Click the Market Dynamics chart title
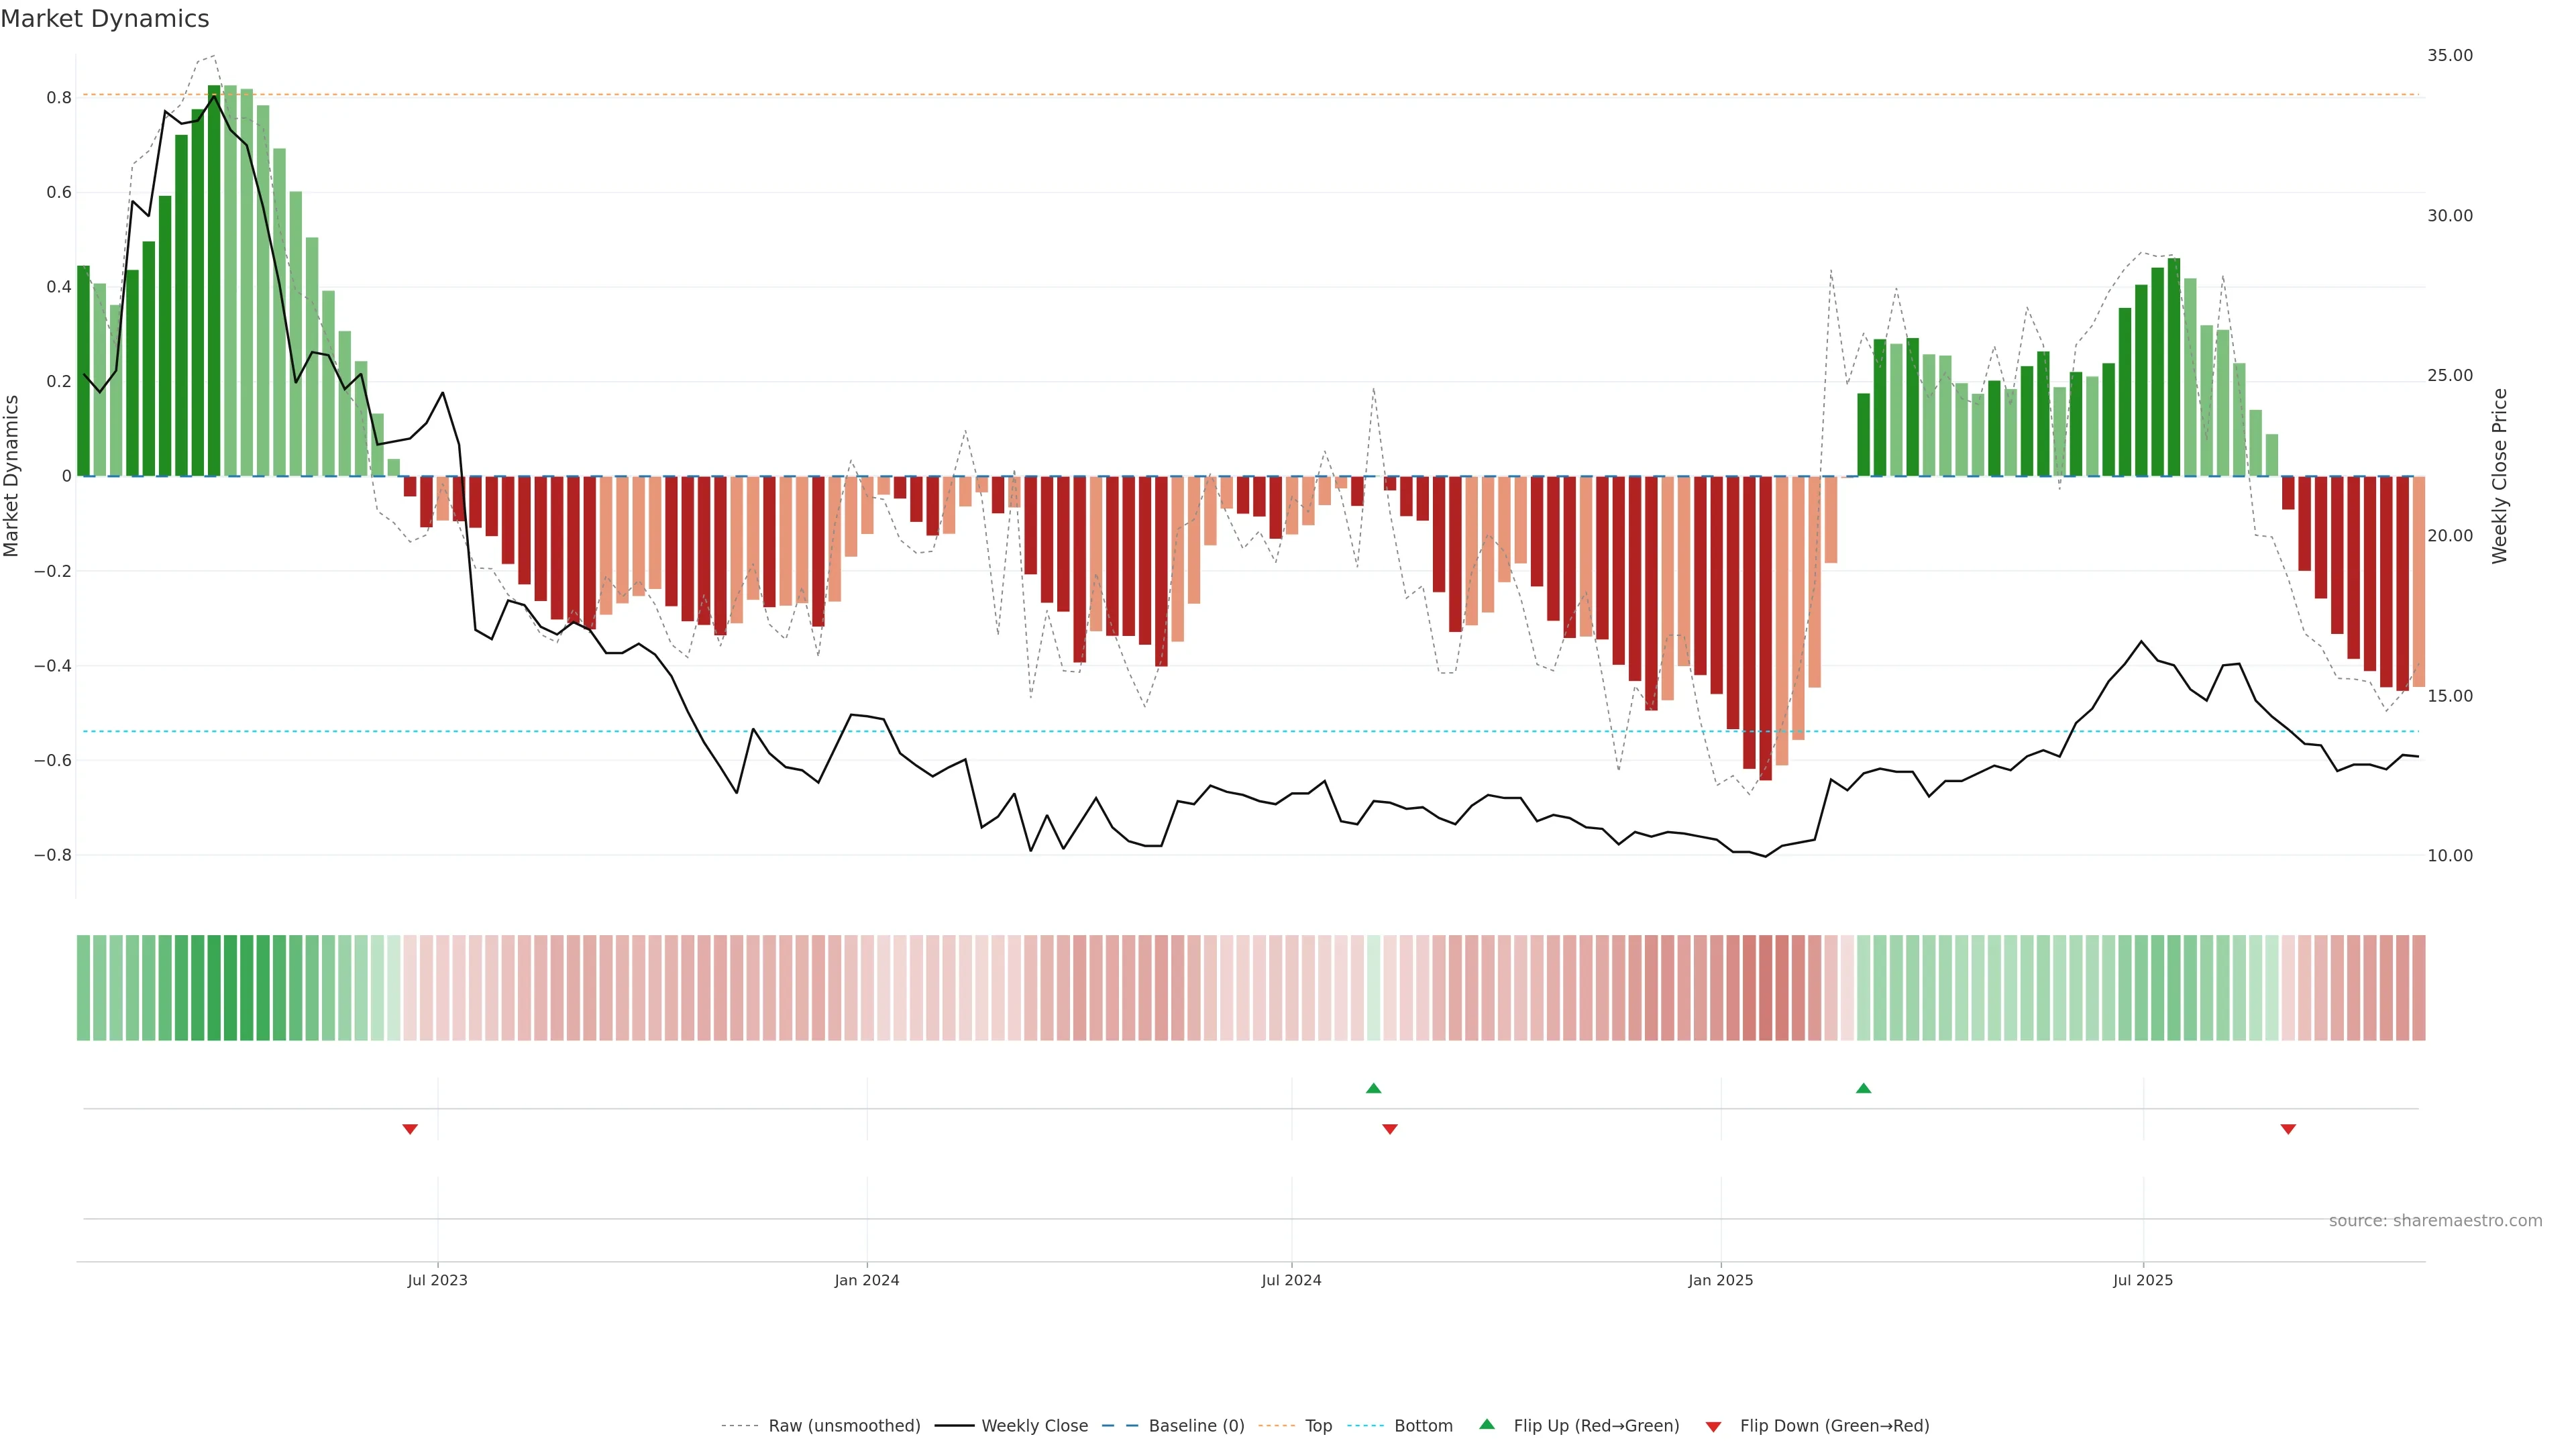The image size is (2576, 1449). [x=105, y=19]
